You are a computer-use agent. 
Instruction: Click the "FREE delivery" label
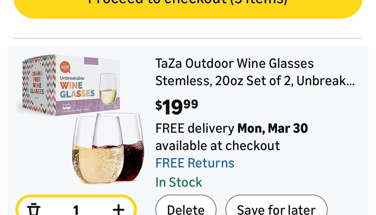195,128
